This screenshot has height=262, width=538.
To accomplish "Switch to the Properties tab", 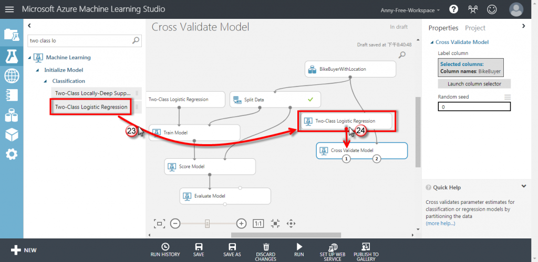I will click(443, 28).
